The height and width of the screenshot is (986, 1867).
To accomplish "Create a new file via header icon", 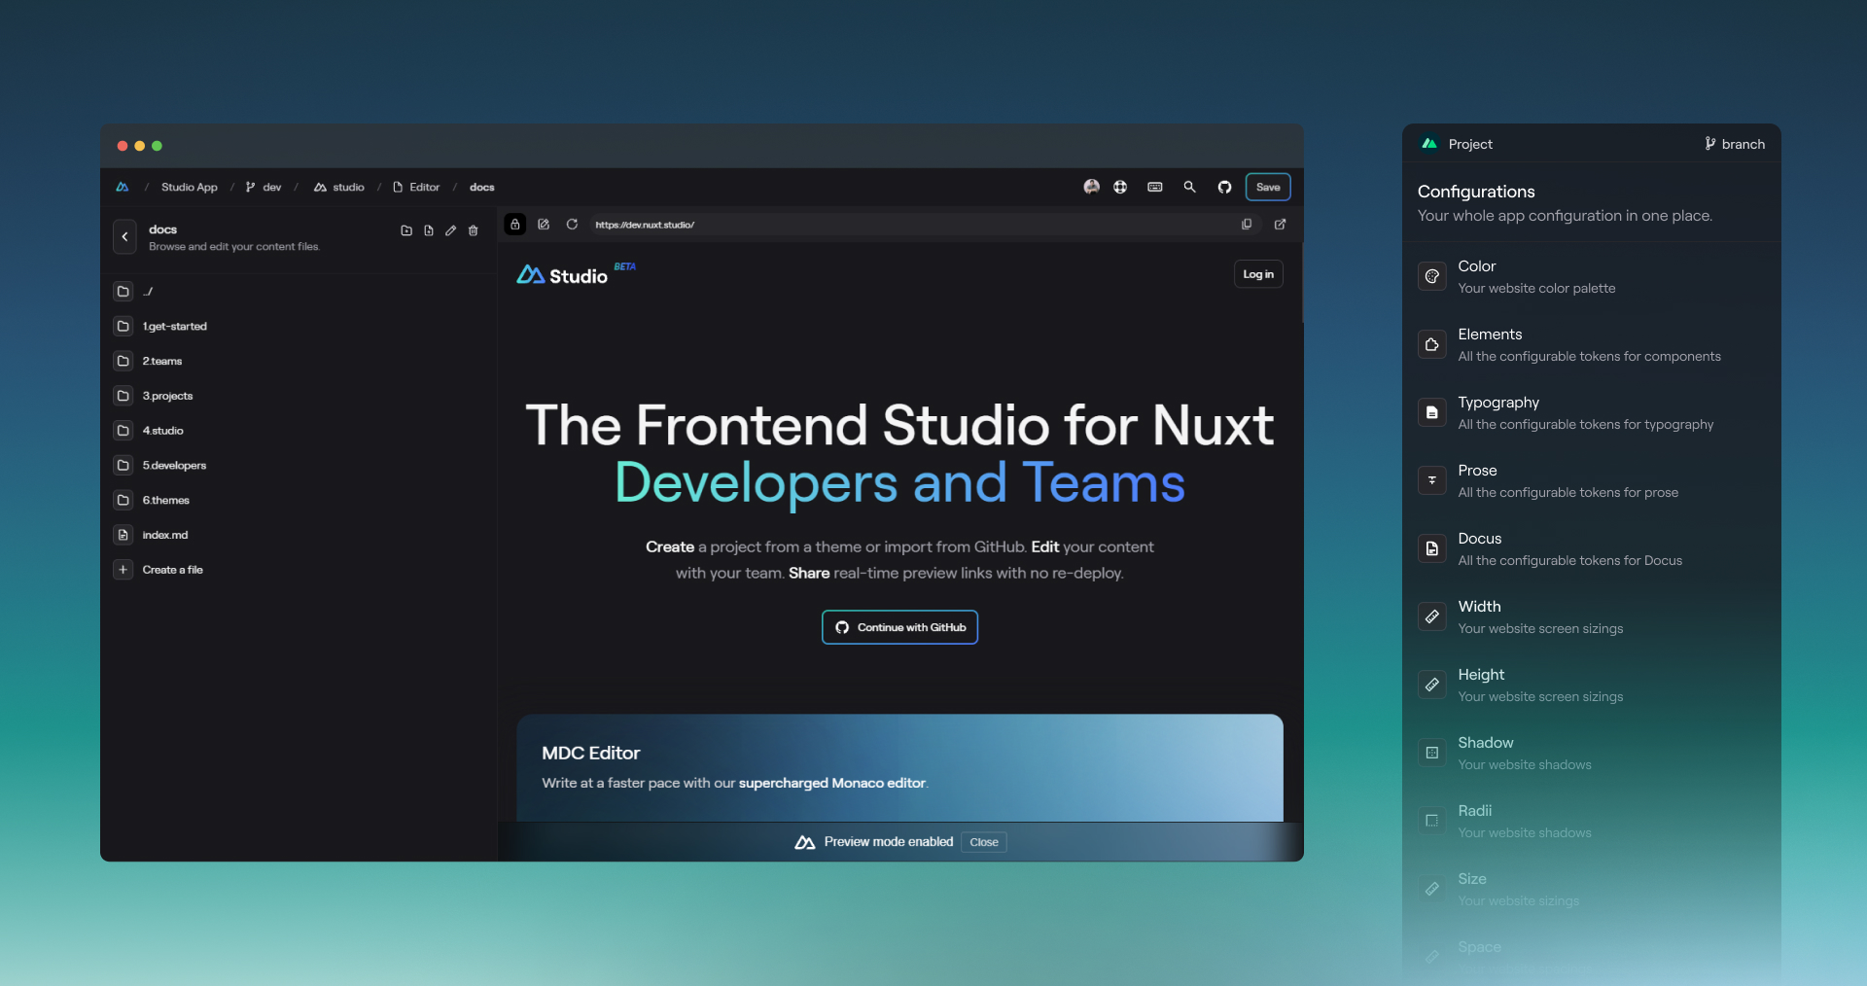I will (429, 230).
